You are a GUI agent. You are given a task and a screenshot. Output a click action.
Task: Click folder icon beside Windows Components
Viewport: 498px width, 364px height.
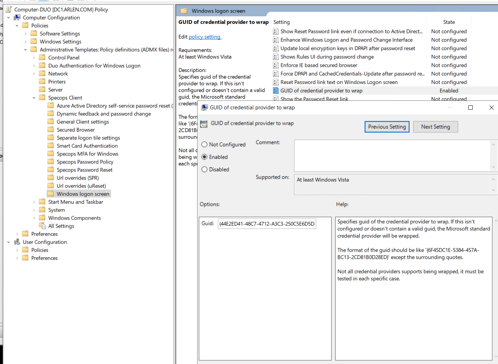coord(42,218)
